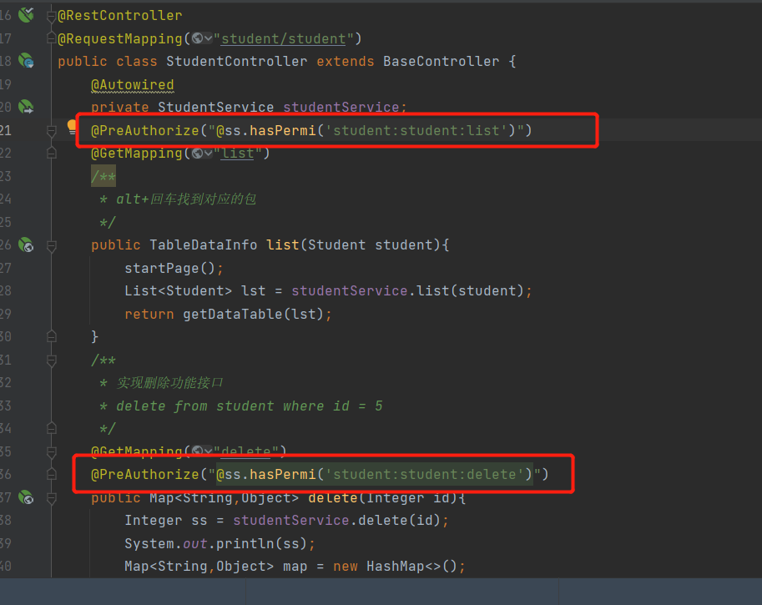Click fold end marker at list method closing brace
The image size is (762, 605).
[x=51, y=335]
